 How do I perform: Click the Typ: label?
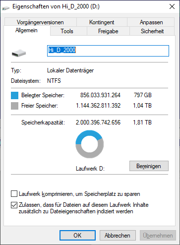(16, 70)
